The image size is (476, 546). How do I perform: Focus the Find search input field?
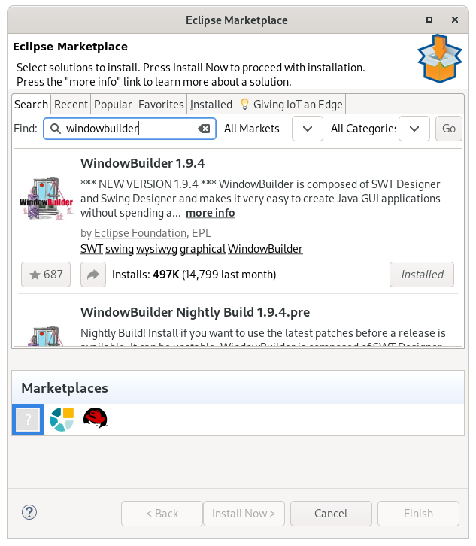click(129, 129)
